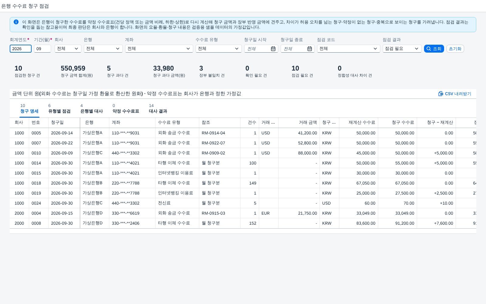Click the CSV 내려받기 link
Viewport: 486px width, 304px height.
[455, 94]
